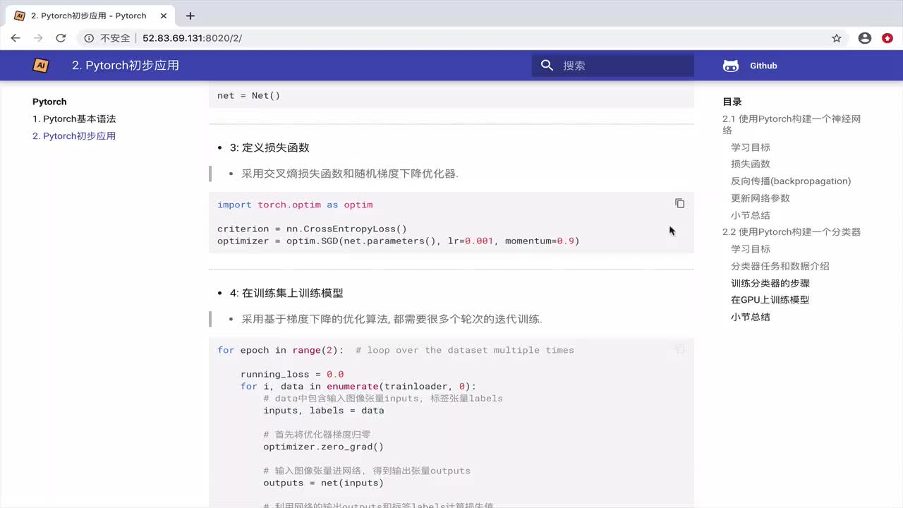Open the browser profile avatar icon
The width and height of the screenshot is (903, 508).
click(865, 38)
